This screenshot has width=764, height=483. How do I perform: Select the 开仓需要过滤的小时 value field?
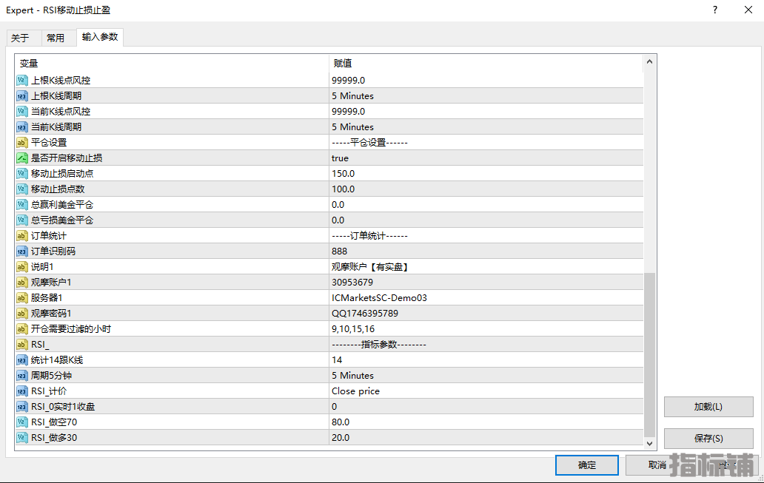[x=485, y=328]
